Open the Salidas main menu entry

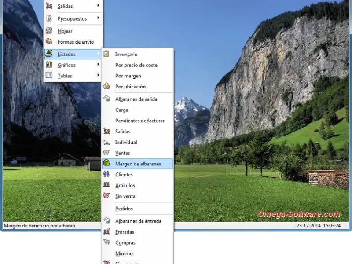tap(73, 6)
